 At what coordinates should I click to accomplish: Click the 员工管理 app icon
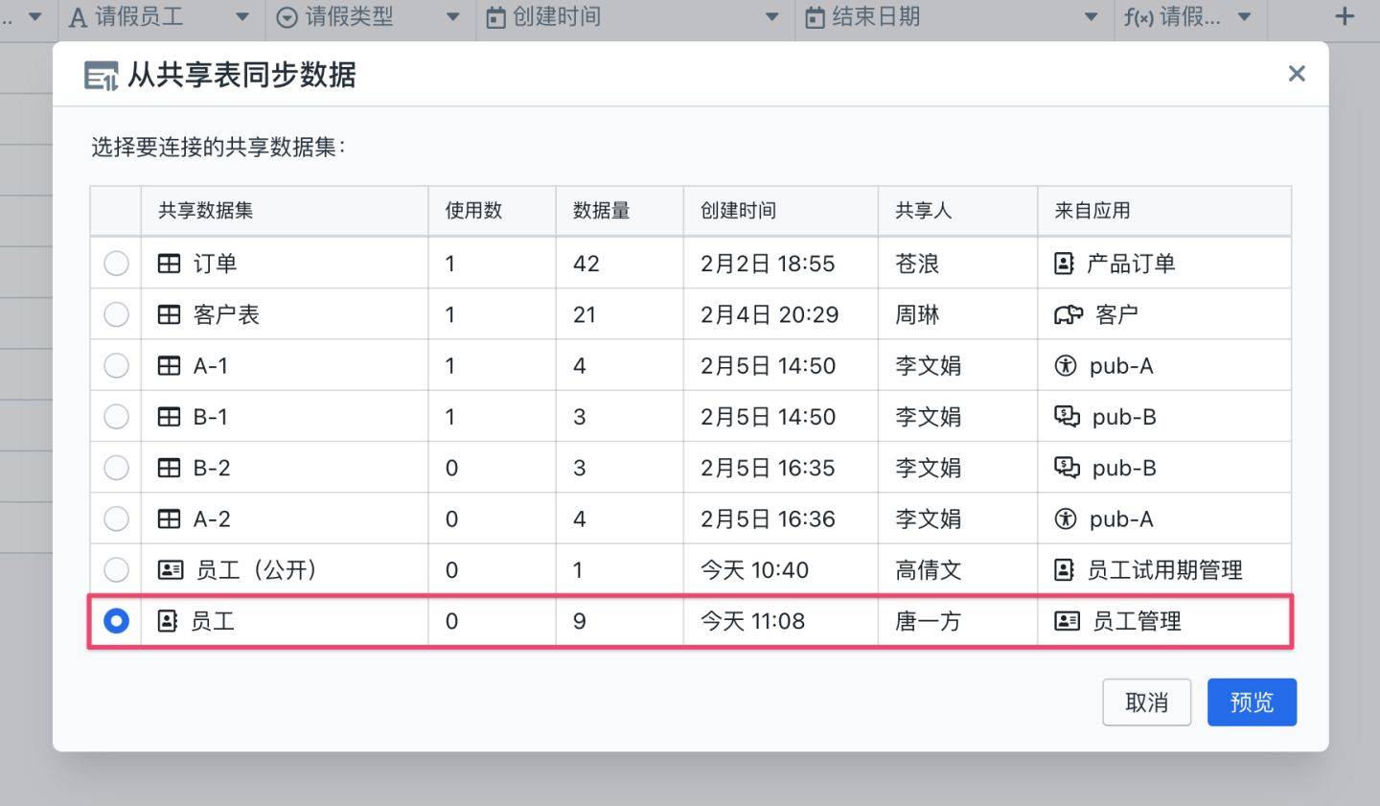tap(1067, 621)
